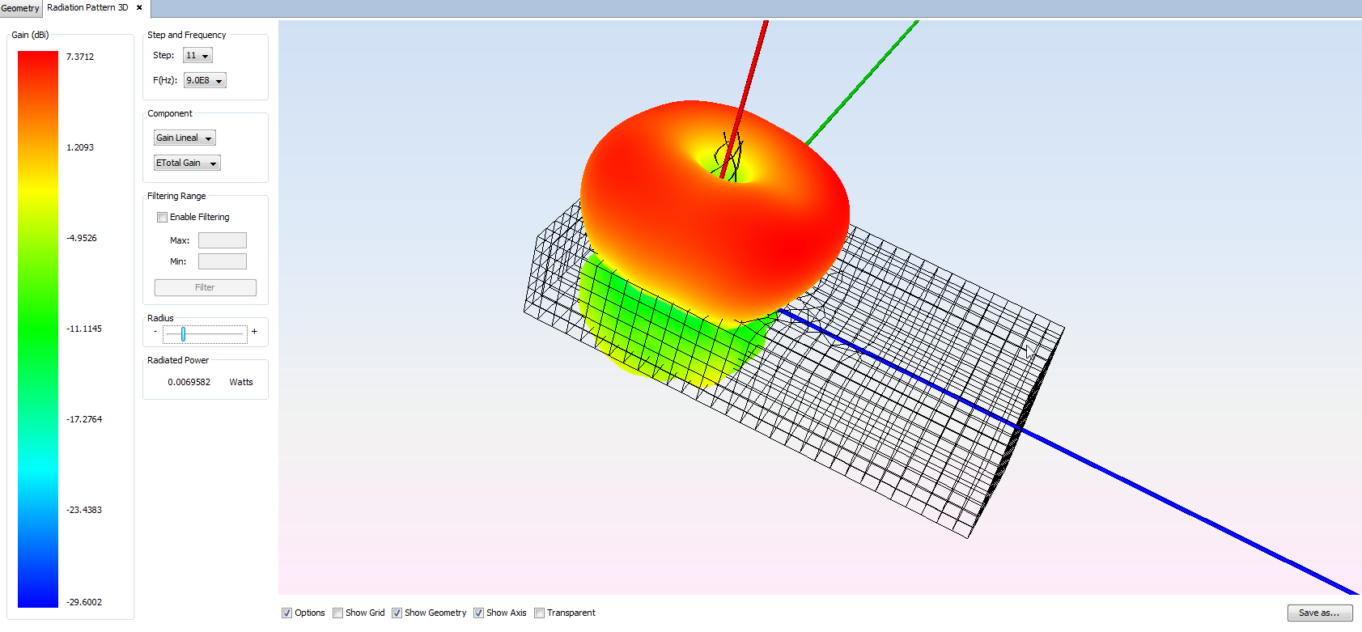The height and width of the screenshot is (632, 1362).
Task: Increase radius with the plus icon
Action: click(254, 332)
